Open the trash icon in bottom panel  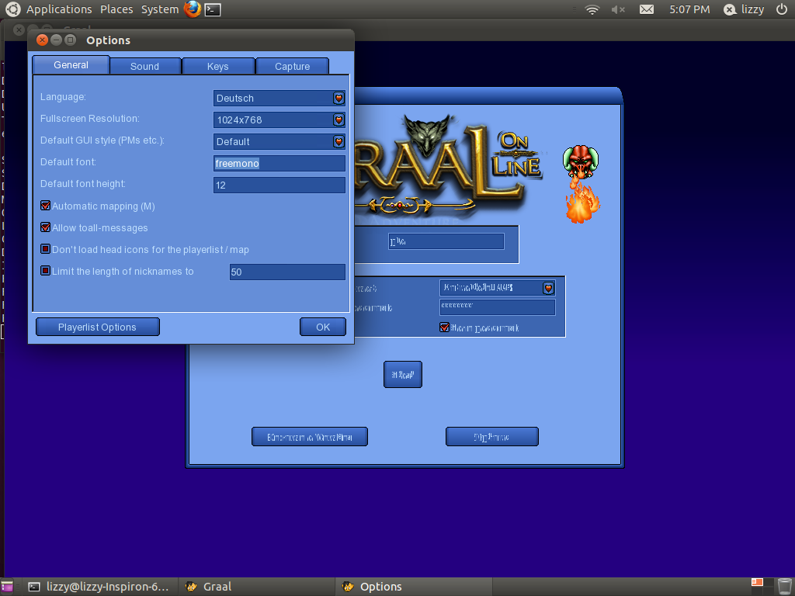784,586
